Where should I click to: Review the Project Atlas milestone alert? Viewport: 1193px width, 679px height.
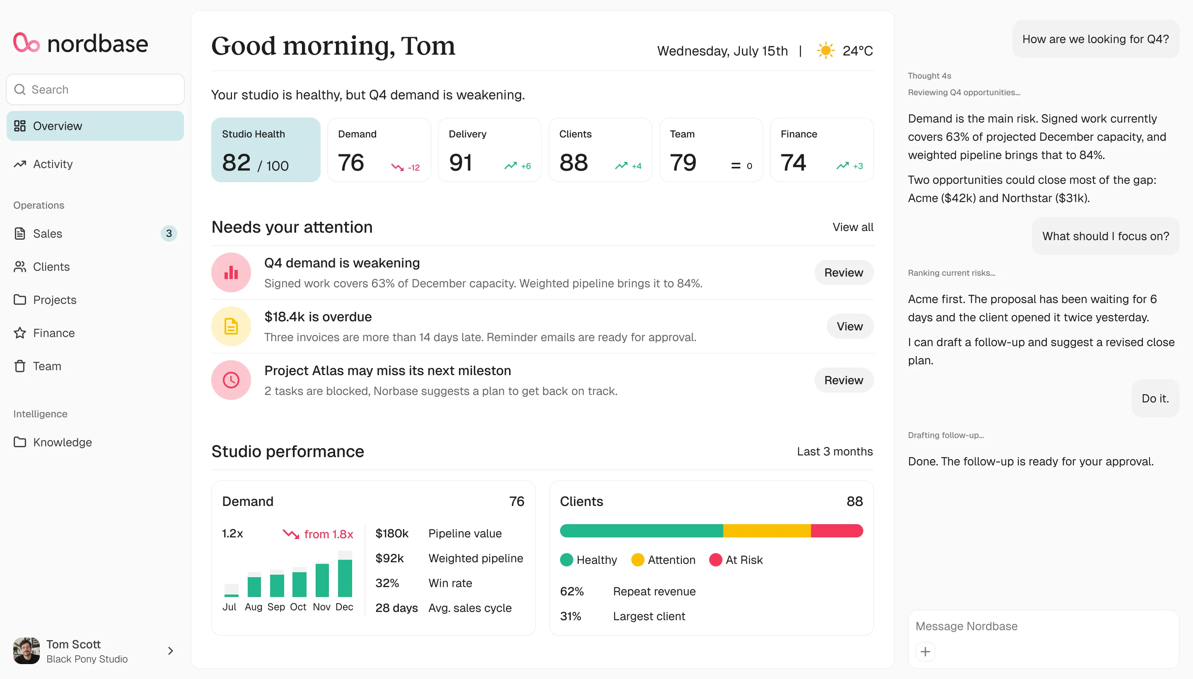[843, 380]
